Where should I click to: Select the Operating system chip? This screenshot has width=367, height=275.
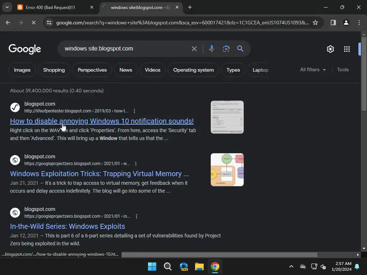click(x=193, y=70)
